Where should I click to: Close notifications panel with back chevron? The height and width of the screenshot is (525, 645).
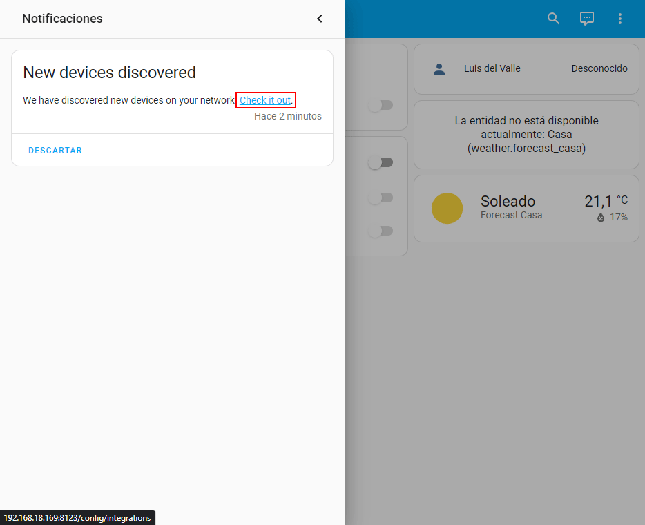click(x=319, y=19)
